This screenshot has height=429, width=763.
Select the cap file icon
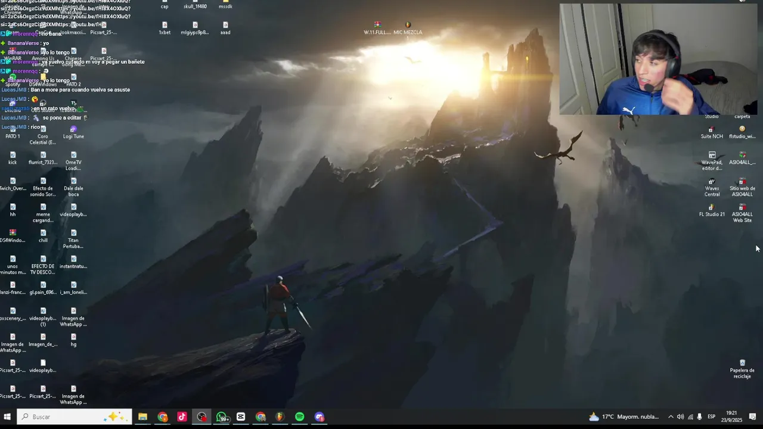tap(165, 5)
